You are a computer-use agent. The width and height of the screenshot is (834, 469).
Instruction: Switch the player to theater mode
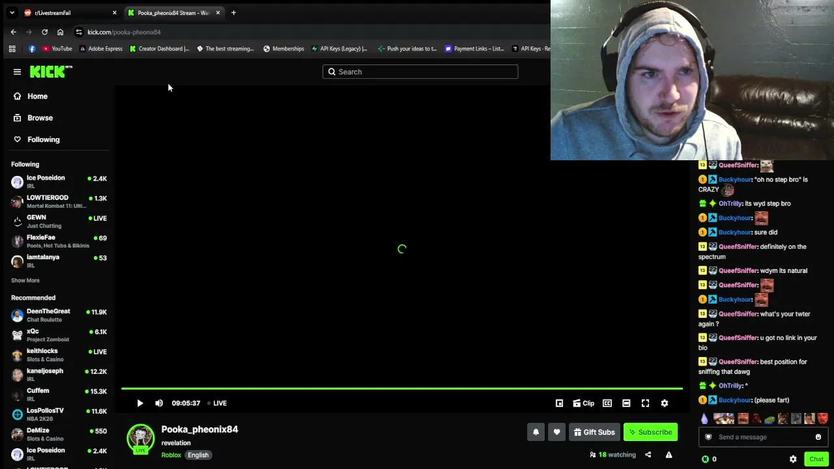point(626,403)
